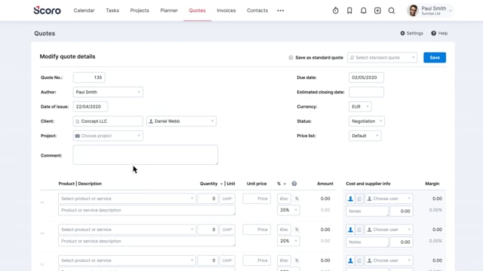Click the Client field Concept LLC
Screen dimensions: 483x271
[x=108, y=121]
